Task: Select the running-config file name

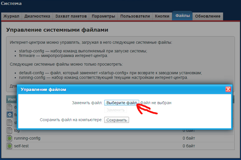Action: (x=27, y=138)
